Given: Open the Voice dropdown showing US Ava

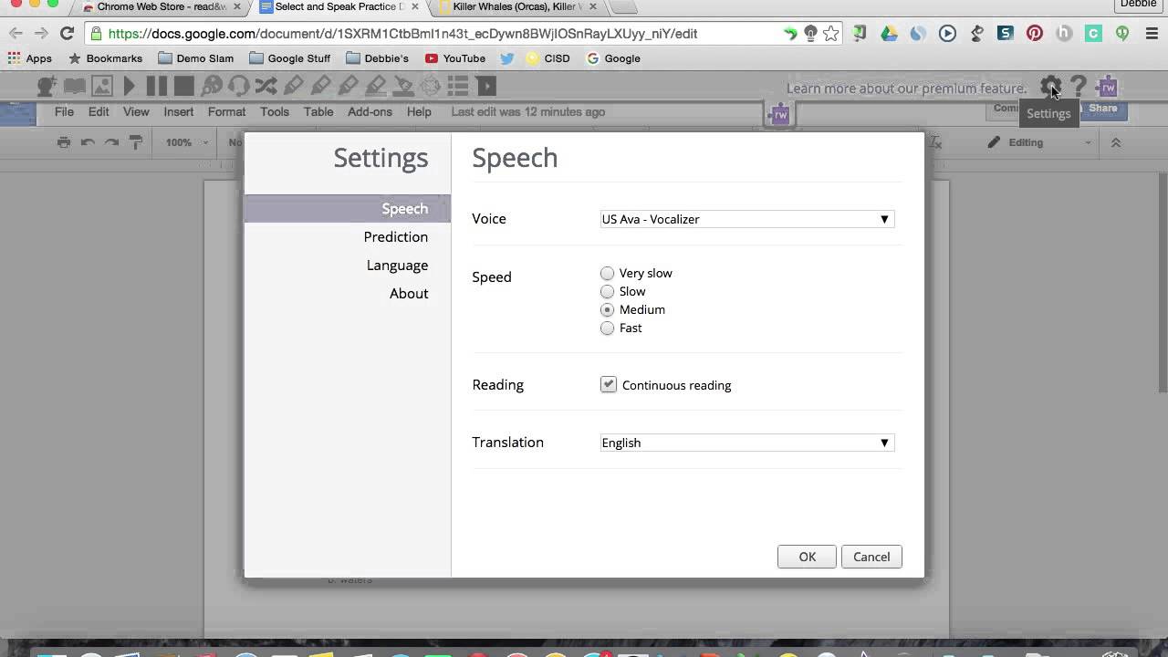Looking at the screenshot, I should (x=746, y=219).
